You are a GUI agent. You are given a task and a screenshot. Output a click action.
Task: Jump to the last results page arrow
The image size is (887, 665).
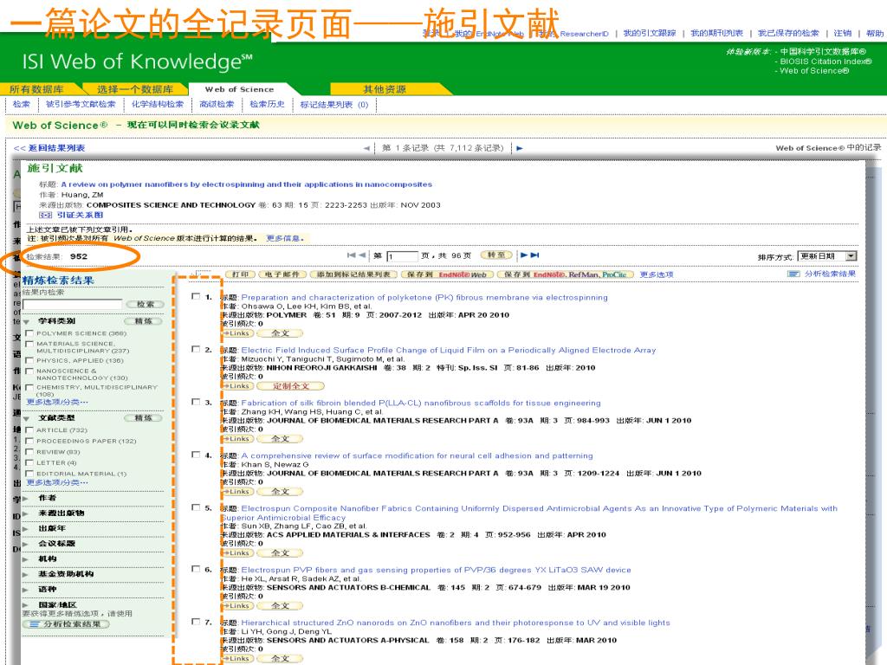534,255
